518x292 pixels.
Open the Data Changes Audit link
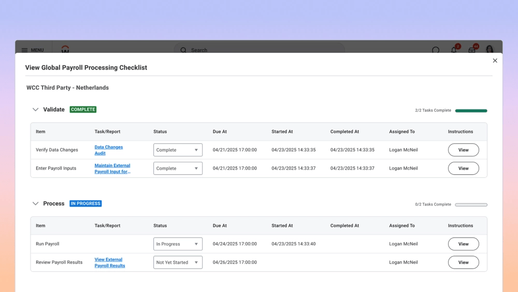click(x=108, y=150)
